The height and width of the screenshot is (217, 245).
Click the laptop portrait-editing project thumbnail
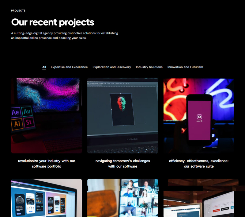tap(123, 116)
